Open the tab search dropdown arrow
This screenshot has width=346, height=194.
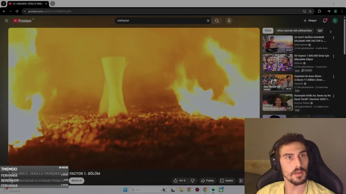[4, 4]
